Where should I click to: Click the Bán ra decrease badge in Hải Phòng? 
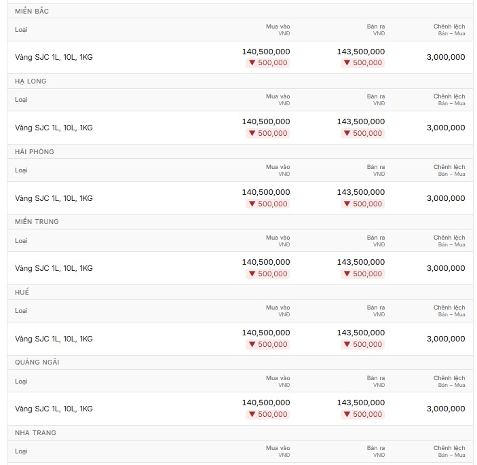(x=362, y=204)
